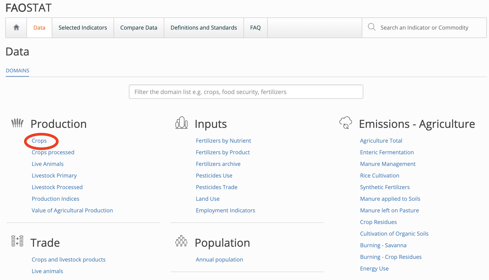This screenshot has width=489, height=280.
Task: Click the search magnifier icon
Action: pos(372,27)
